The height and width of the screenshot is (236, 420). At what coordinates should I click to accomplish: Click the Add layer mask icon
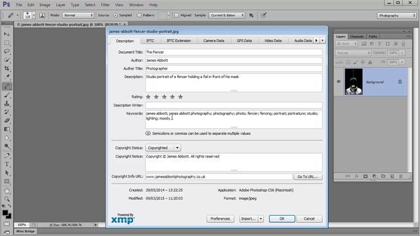[x=366, y=176]
